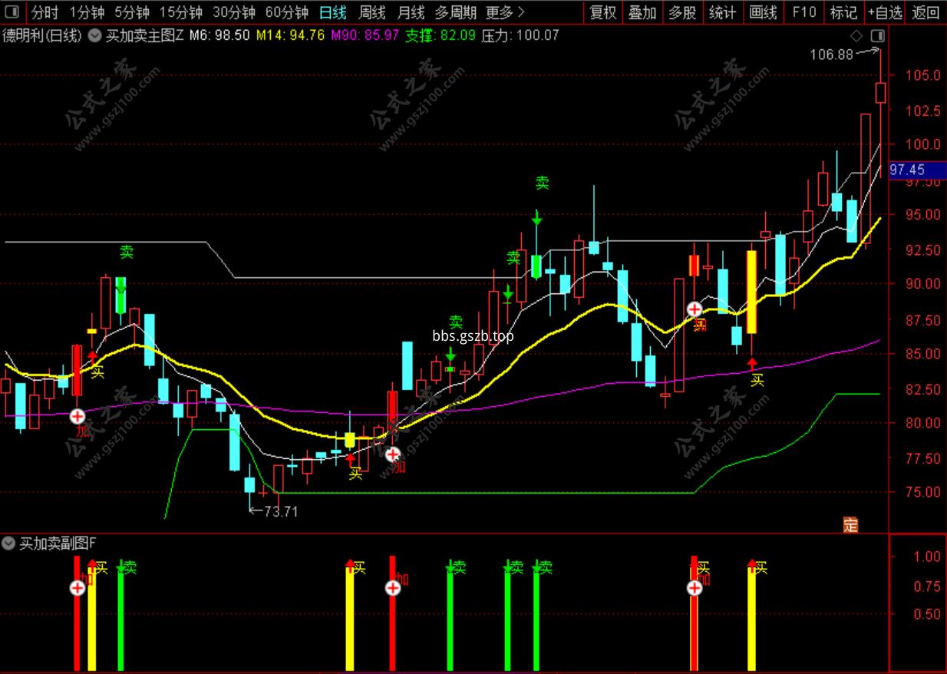This screenshot has width=947, height=674.
Task: Click the orange 定 marker icon
Action: [850, 525]
